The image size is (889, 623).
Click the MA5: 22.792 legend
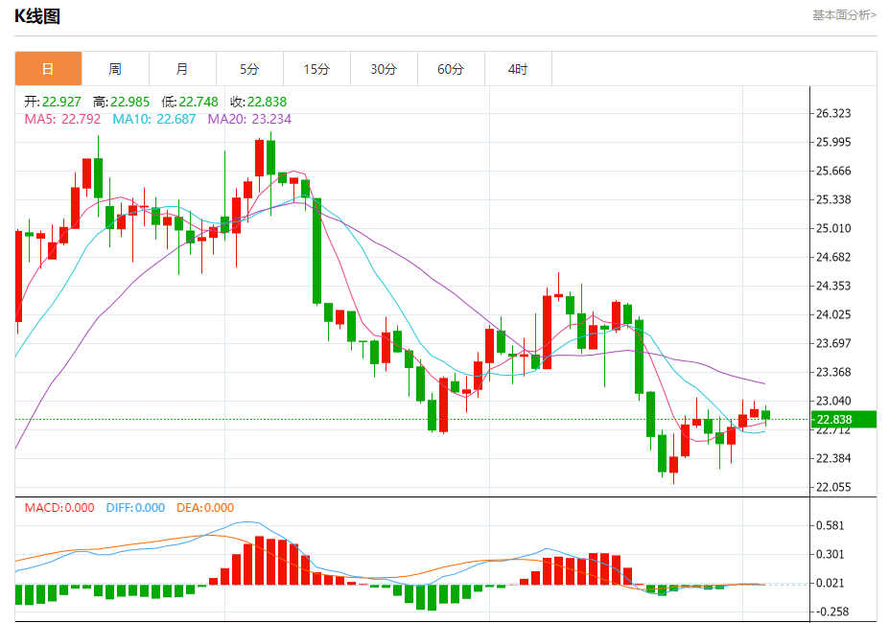pyautogui.click(x=62, y=119)
